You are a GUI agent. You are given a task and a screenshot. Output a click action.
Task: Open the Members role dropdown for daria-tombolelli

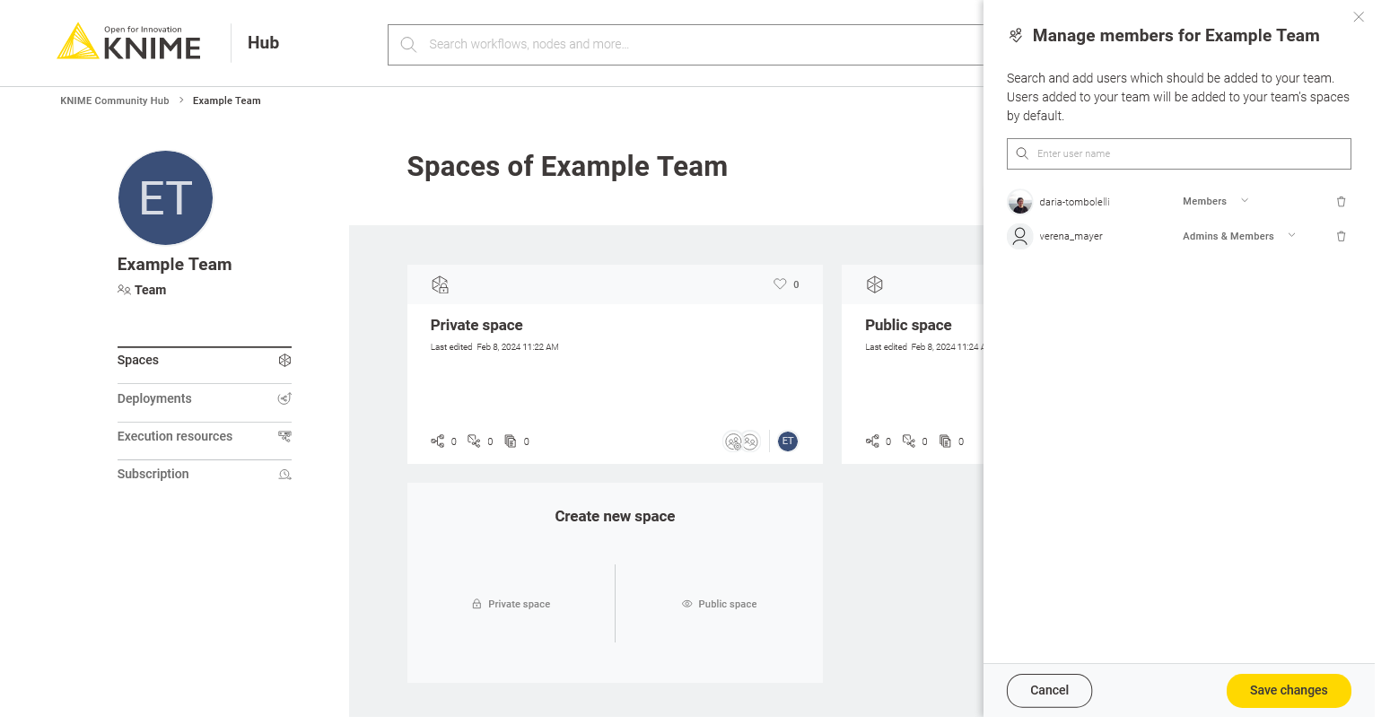(1216, 201)
